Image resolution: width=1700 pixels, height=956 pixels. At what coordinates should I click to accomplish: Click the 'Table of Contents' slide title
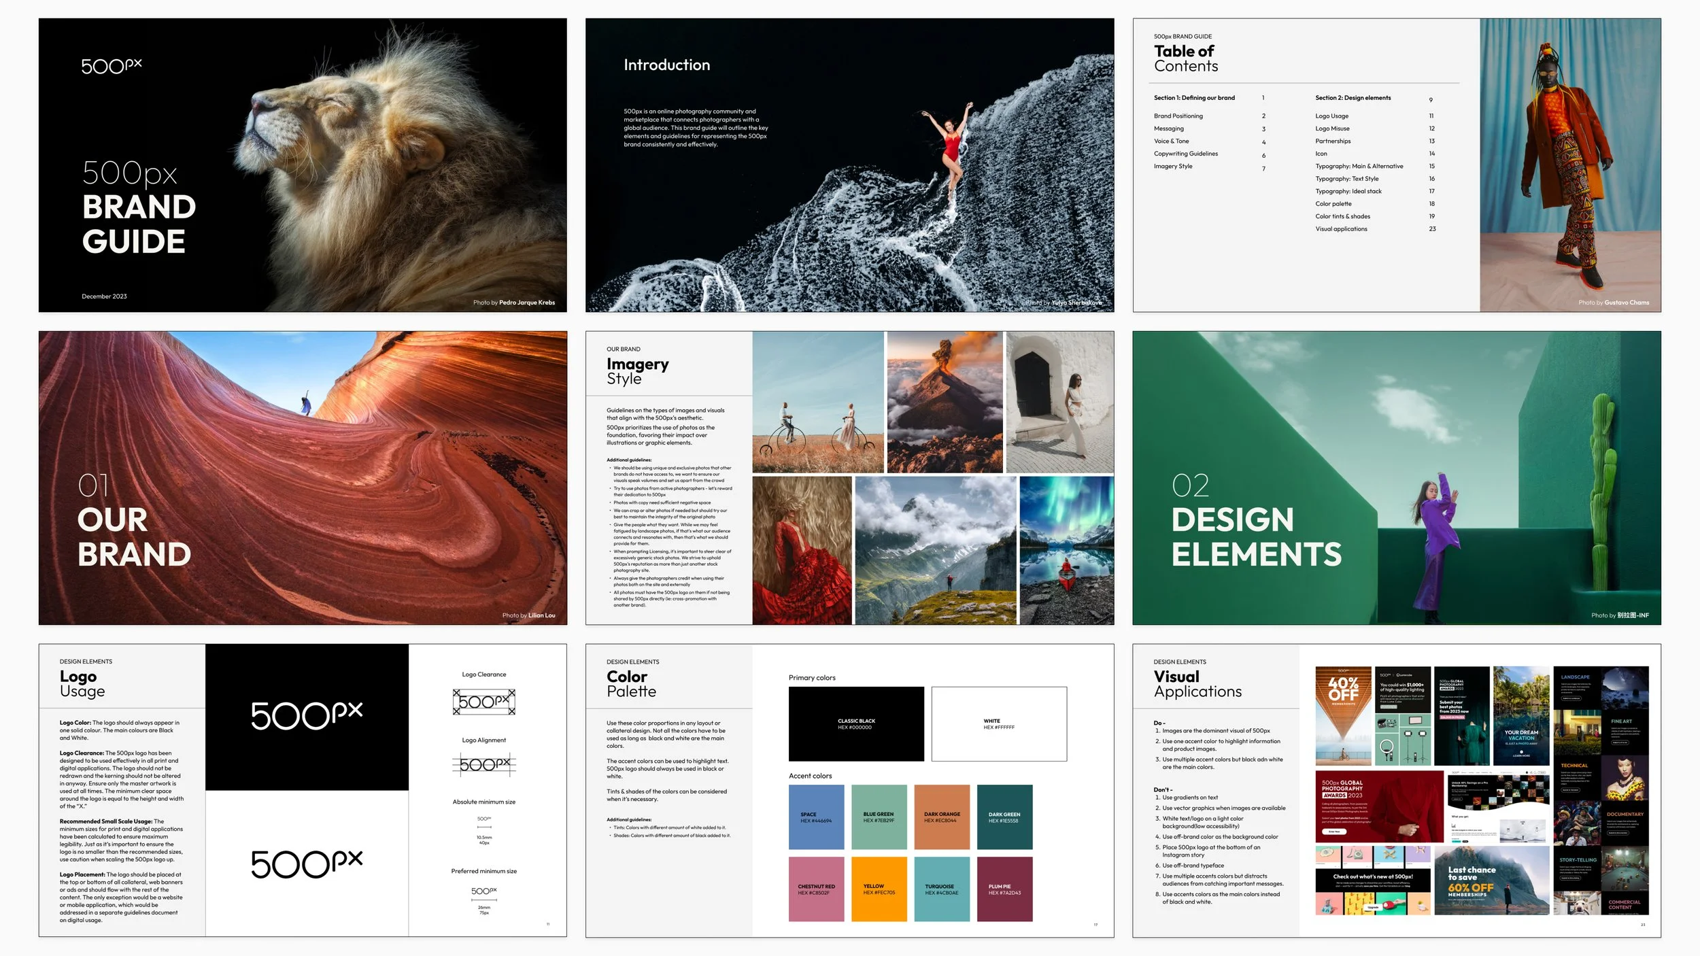(1186, 58)
